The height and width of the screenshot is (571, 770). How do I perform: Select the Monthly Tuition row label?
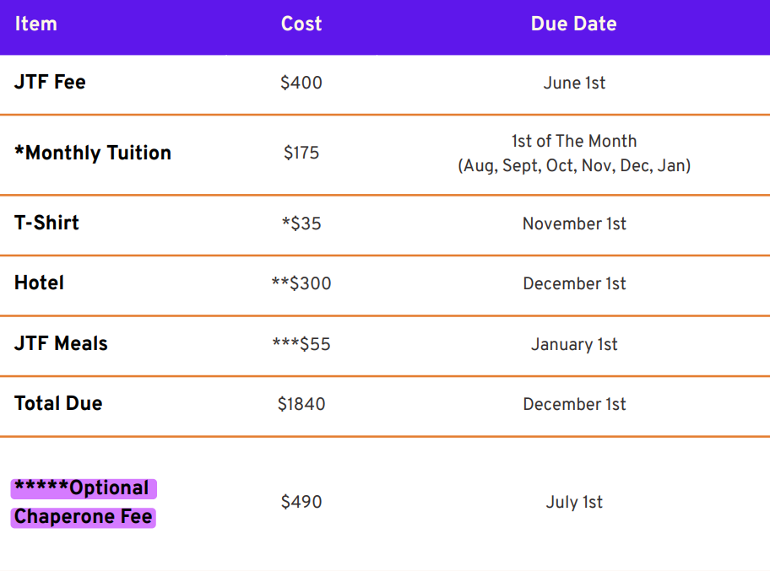point(93,153)
